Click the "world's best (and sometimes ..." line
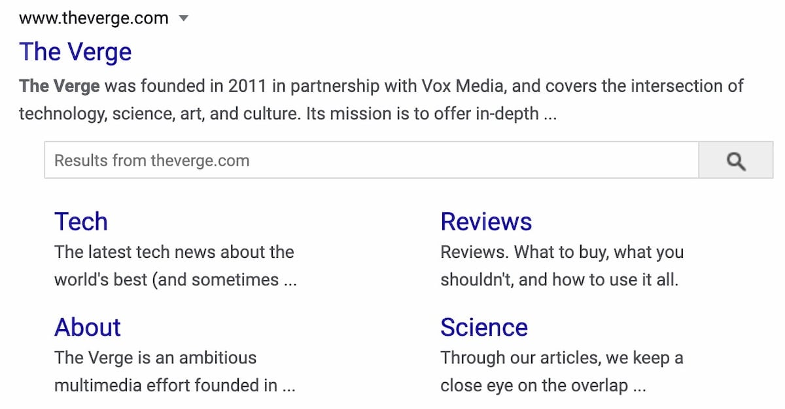This screenshot has width=785, height=409. point(175,280)
